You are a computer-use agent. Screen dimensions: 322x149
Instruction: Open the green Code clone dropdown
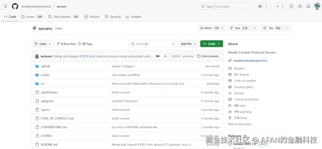[x=211, y=44]
